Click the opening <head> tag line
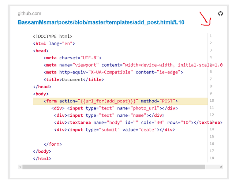 pos(41,51)
